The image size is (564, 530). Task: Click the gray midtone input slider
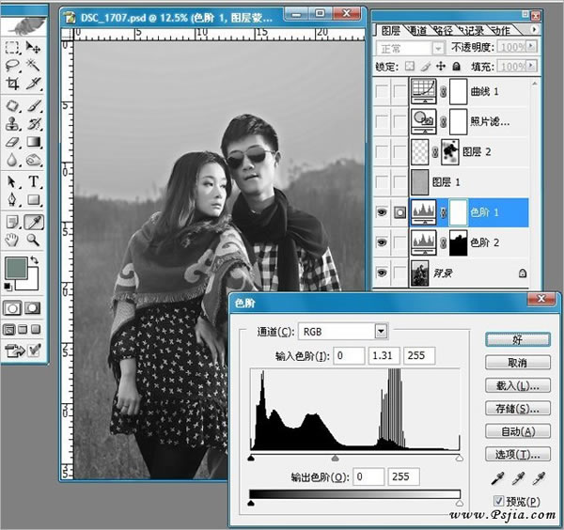tap(336, 458)
